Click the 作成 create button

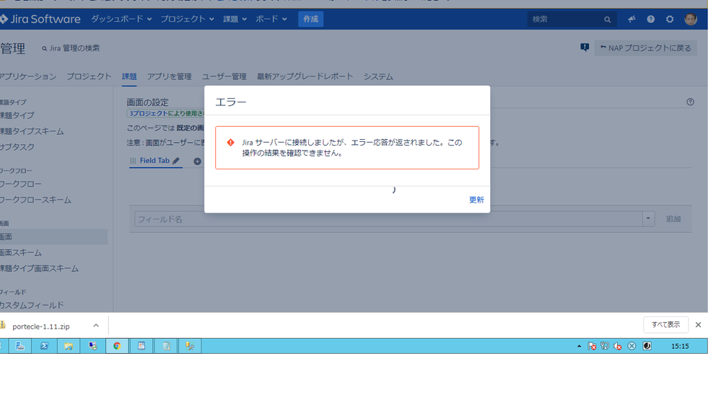[310, 19]
